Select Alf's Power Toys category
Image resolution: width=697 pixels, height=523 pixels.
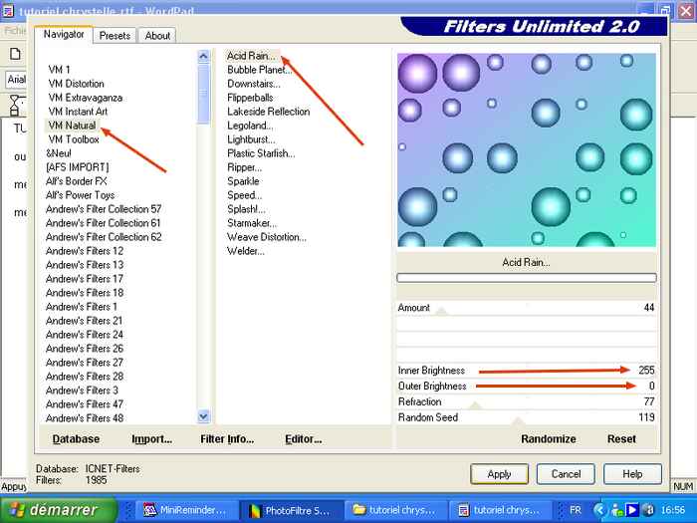click(80, 195)
